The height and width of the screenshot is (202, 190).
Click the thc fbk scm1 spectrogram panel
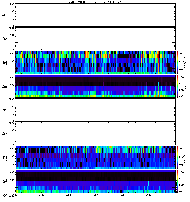coord(95,181)
